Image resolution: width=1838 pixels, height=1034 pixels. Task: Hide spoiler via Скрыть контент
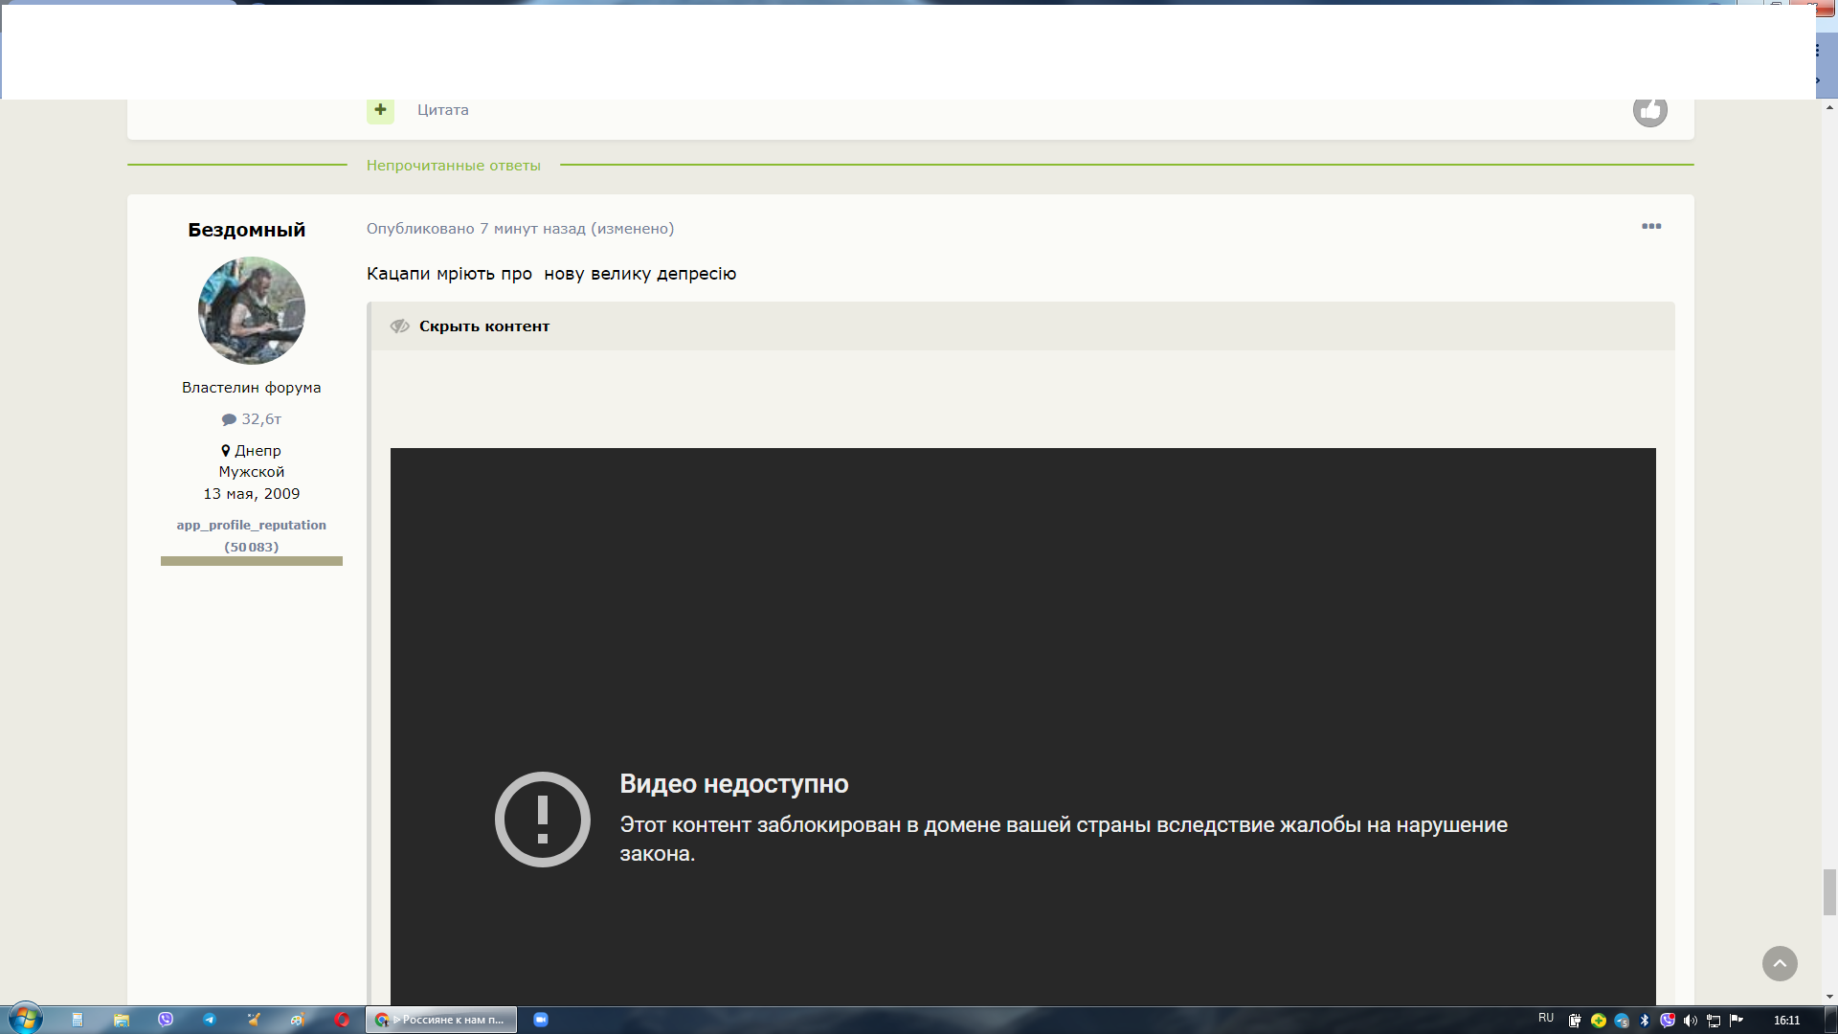pos(483,326)
